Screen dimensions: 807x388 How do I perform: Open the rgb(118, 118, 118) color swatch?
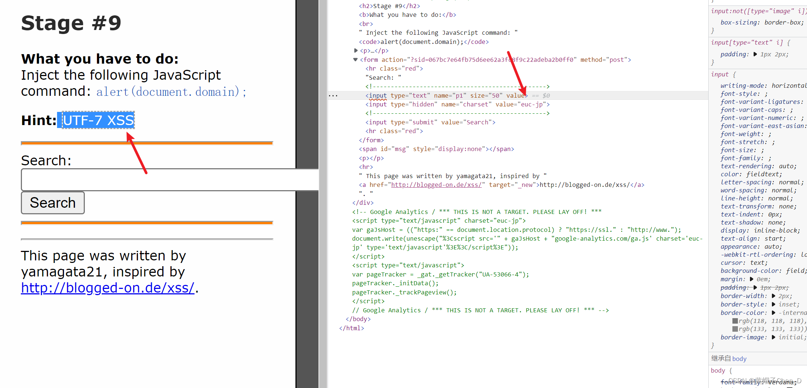pyautogui.click(x=735, y=321)
